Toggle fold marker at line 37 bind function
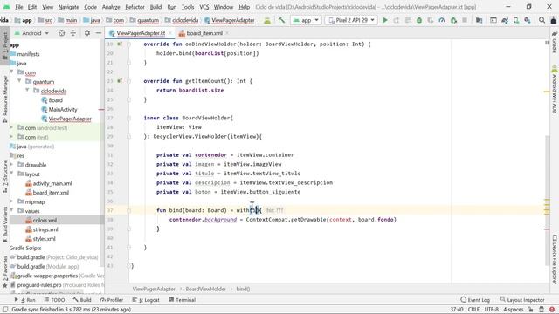The height and width of the screenshot is (314, 559). (x=129, y=210)
